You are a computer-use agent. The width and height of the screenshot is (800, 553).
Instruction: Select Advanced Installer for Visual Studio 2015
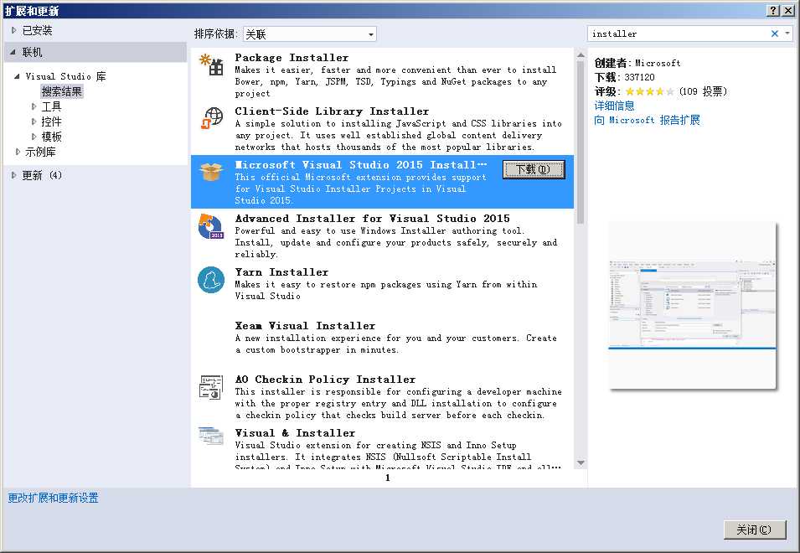coord(373,219)
